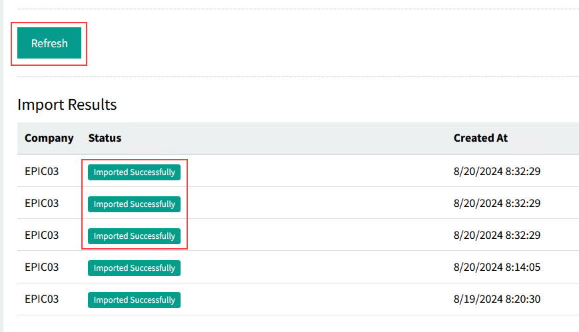Image resolution: width=579 pixels, height=332 pixels.
Task: Select EPIC03 in the first table row
Action: (41, 172)
